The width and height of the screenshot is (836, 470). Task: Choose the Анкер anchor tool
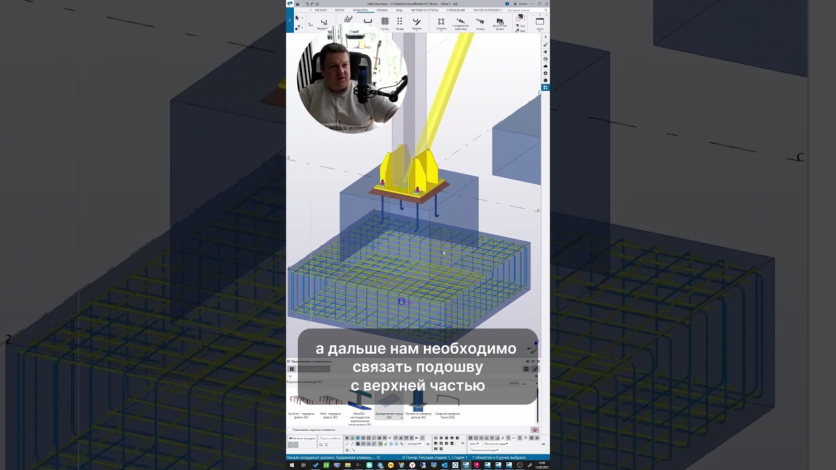[480, 23]
